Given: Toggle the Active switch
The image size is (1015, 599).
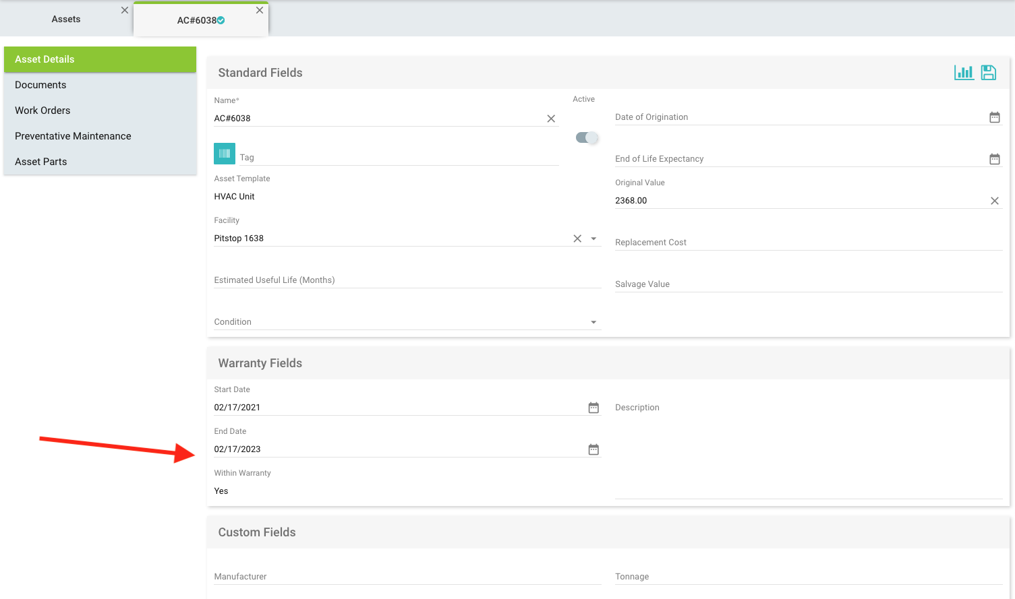Looking at the screenshot, I should 587,137.
